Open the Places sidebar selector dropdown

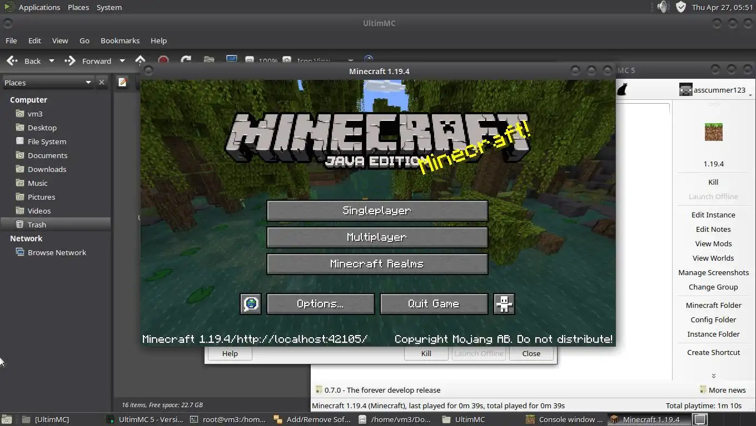coord(48,82)
